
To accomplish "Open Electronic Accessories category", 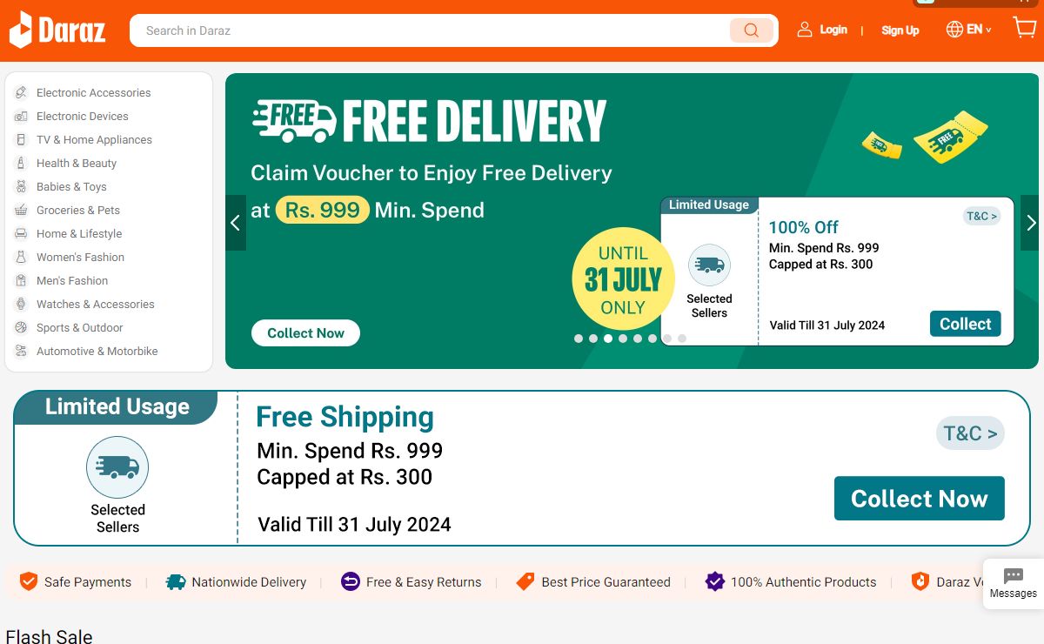I will pos(93,93).
